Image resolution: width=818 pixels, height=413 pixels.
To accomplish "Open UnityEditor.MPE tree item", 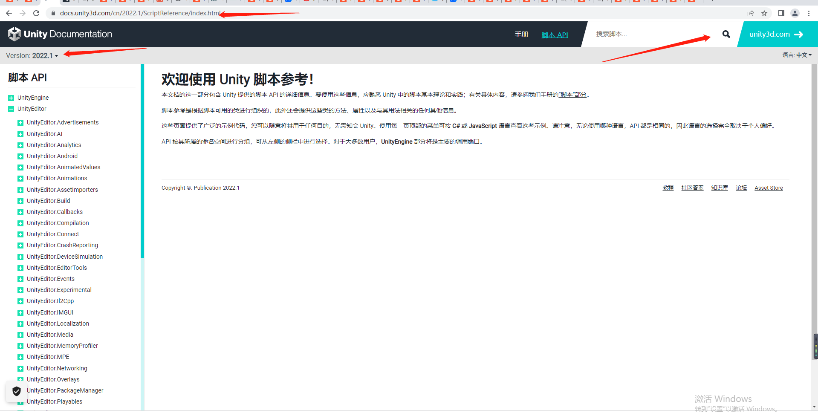I will [48, 357].
